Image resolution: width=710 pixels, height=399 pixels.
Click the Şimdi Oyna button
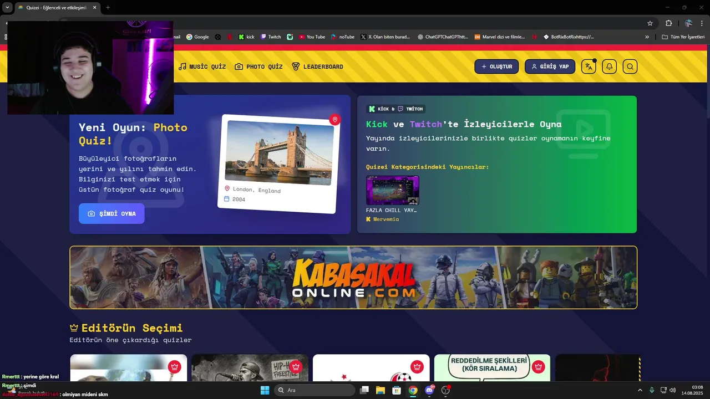click(111, 213)
